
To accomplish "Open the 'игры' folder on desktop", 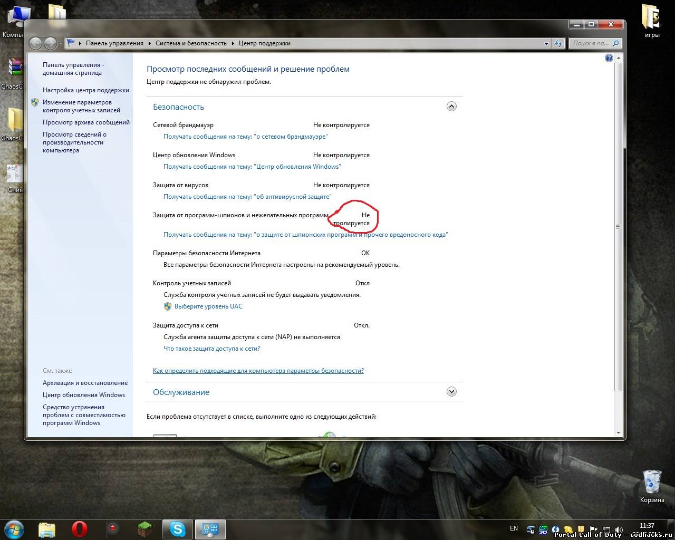I will (652, 21).
